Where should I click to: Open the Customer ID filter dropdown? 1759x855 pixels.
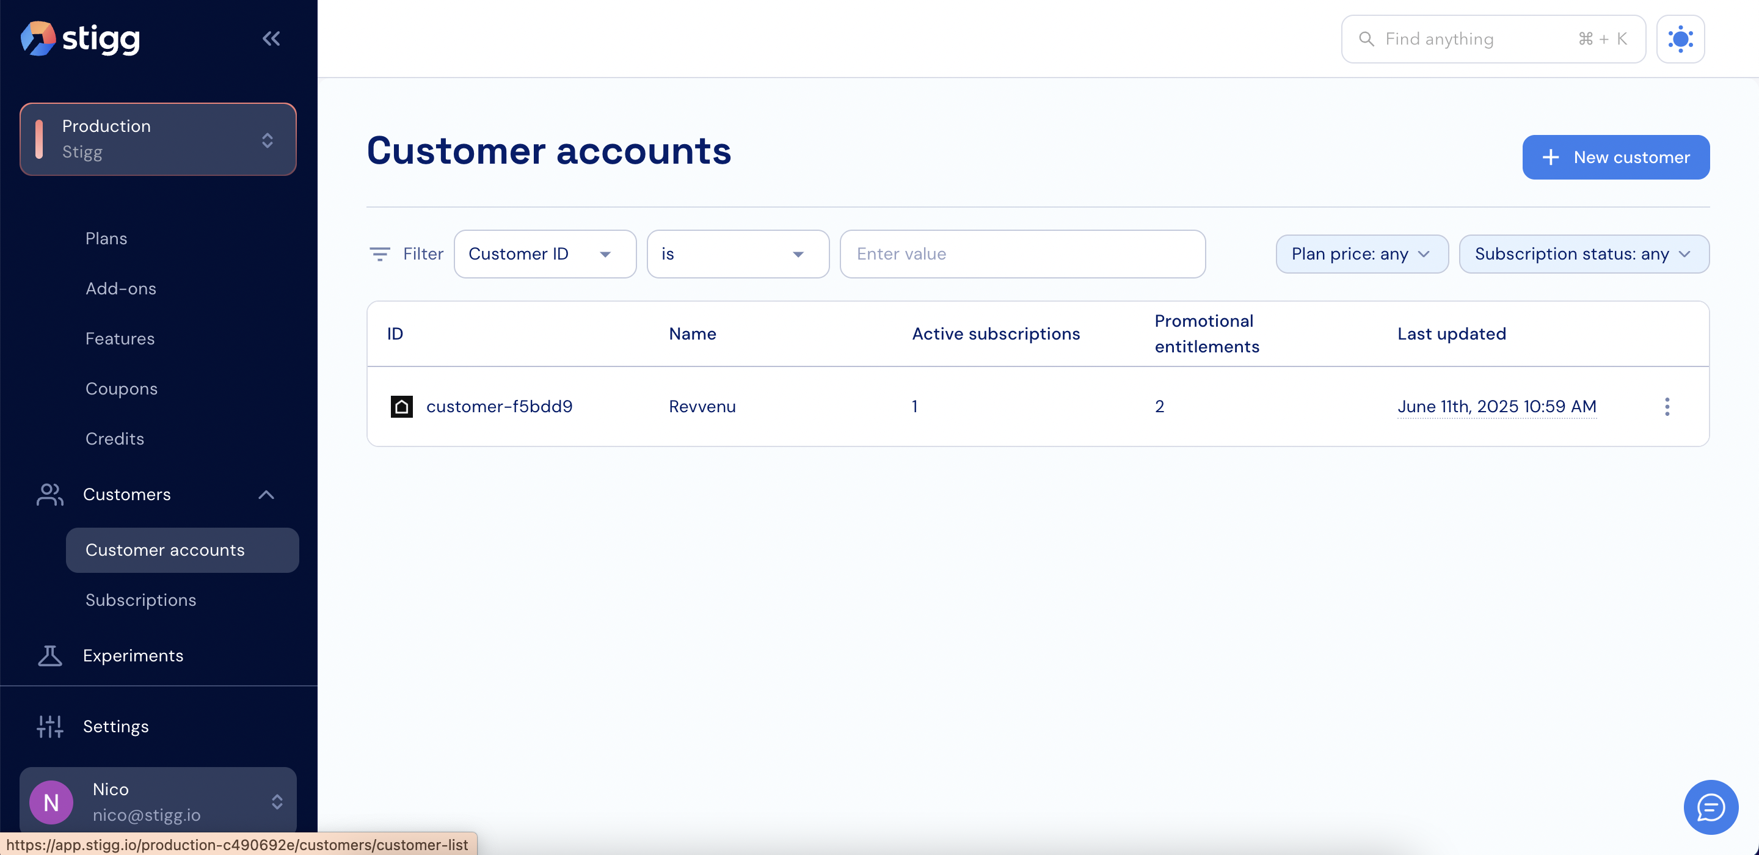point(544,254)
